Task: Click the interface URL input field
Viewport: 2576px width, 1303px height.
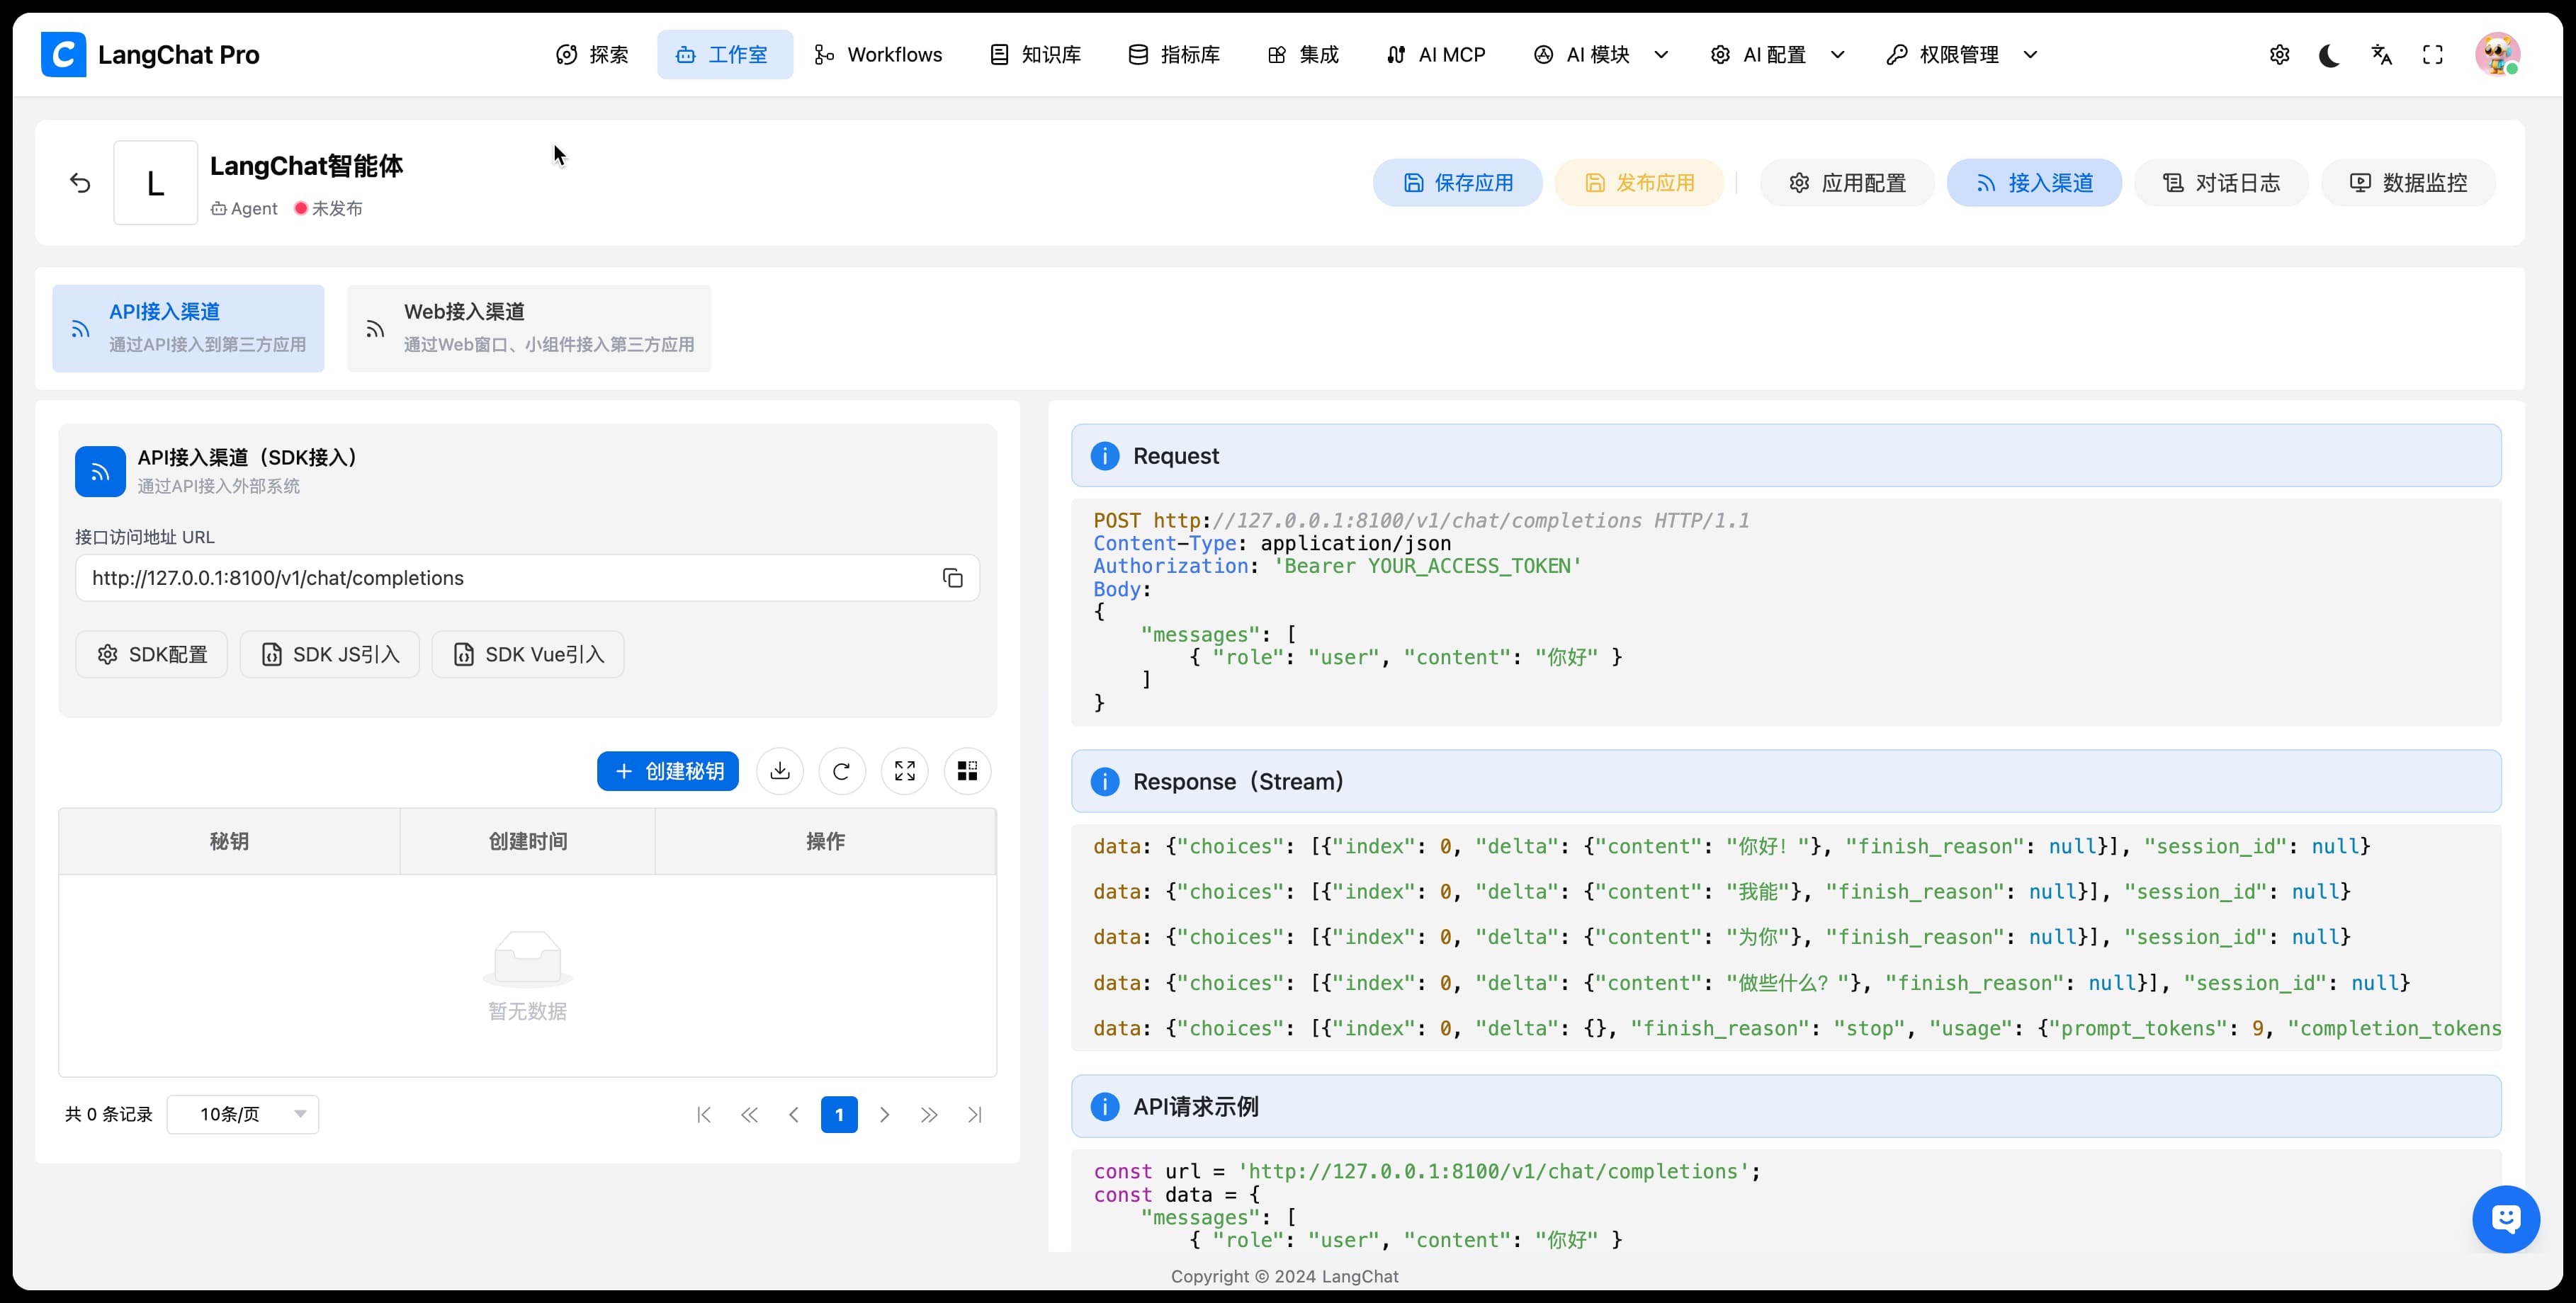Action: (527, 578)
